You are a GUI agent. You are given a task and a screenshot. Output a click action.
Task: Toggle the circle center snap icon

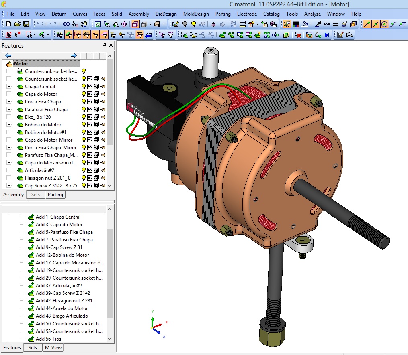pos(384,24)
